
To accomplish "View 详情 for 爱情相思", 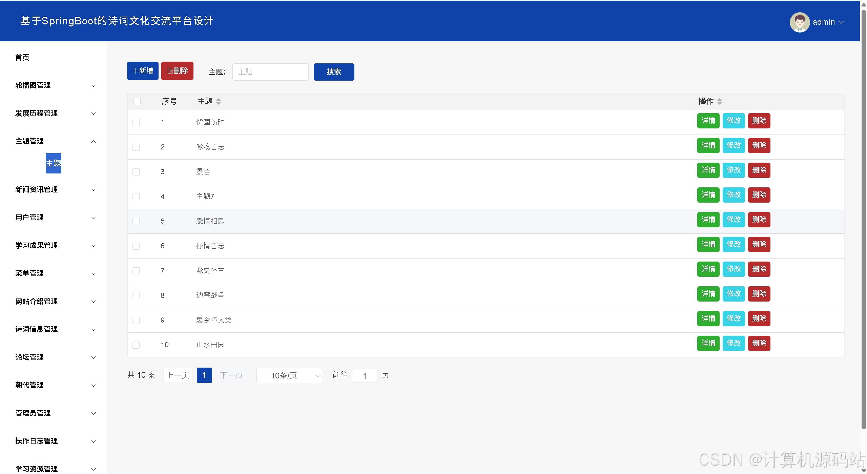I will pyautogui.click(x=708, y=220).
